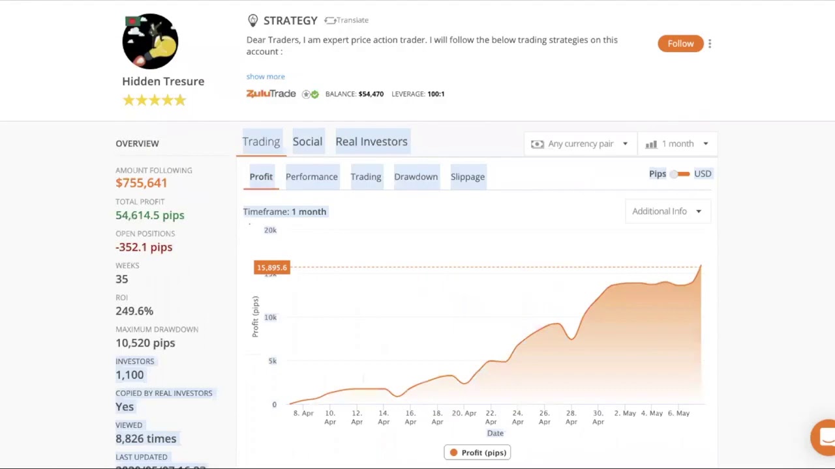This screenshot has width=835, height=469.
Task: Click the strategy lightbulb pin icon
Action: coord(253,21)
